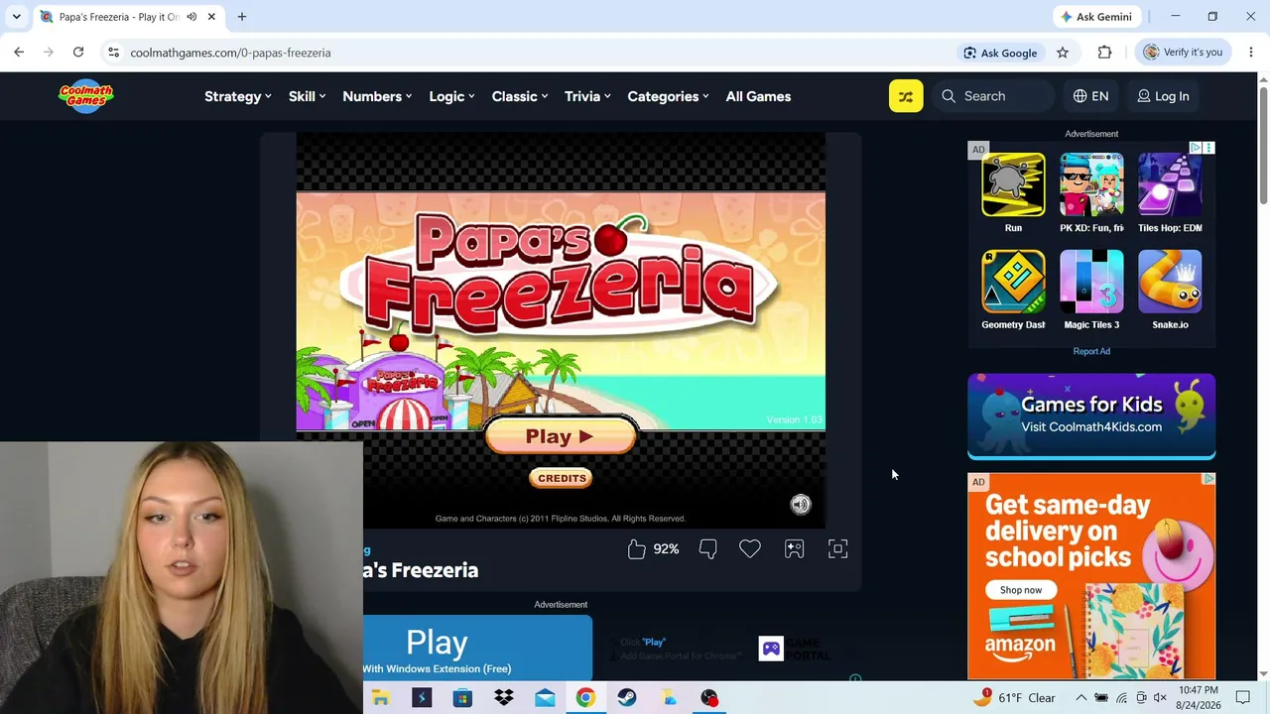1270x714 pixels.
Task: Open the Games for Kids banner
Action: [x=1091, y=416]
